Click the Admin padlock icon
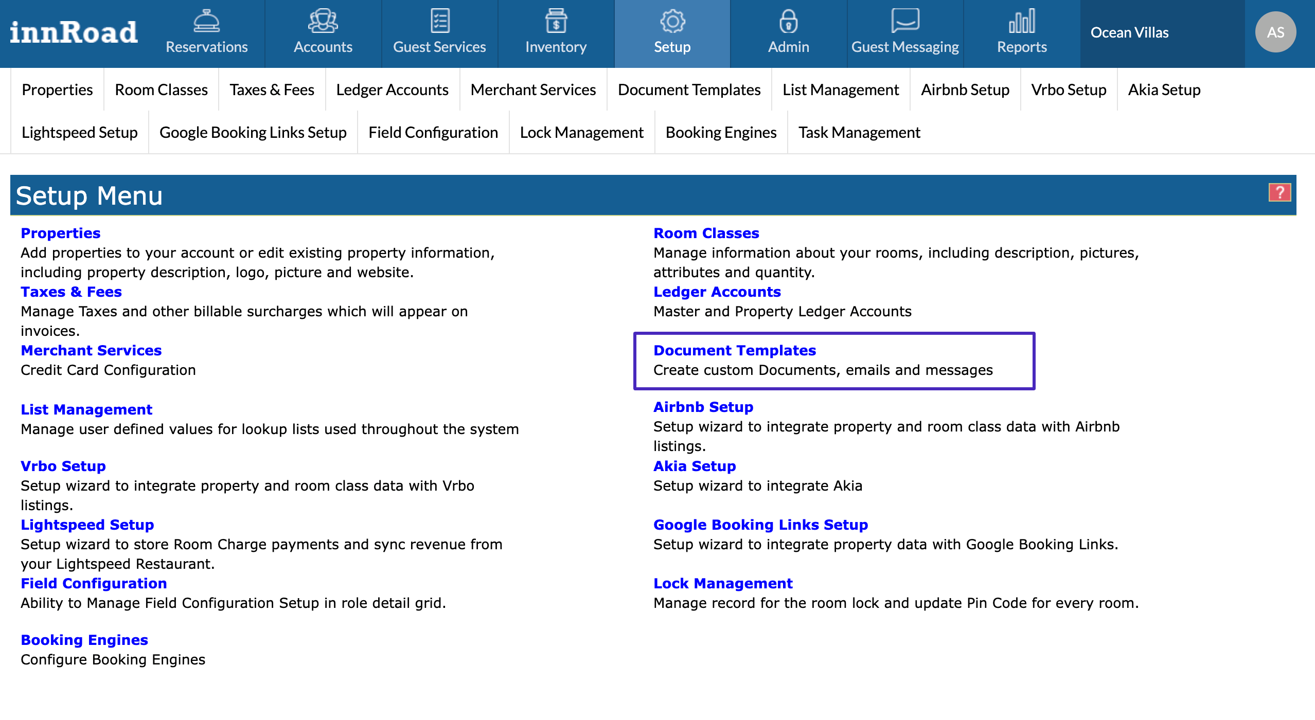Screen dimensions: 1315x720 pyautogui.click(x=788, y=22)
